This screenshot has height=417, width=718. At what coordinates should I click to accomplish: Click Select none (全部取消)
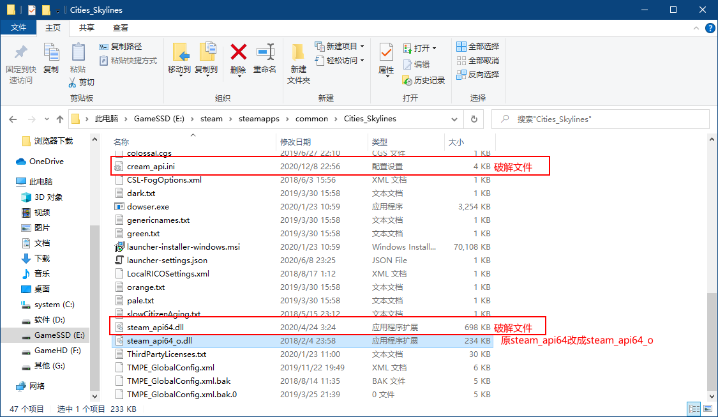click(477, 61)
